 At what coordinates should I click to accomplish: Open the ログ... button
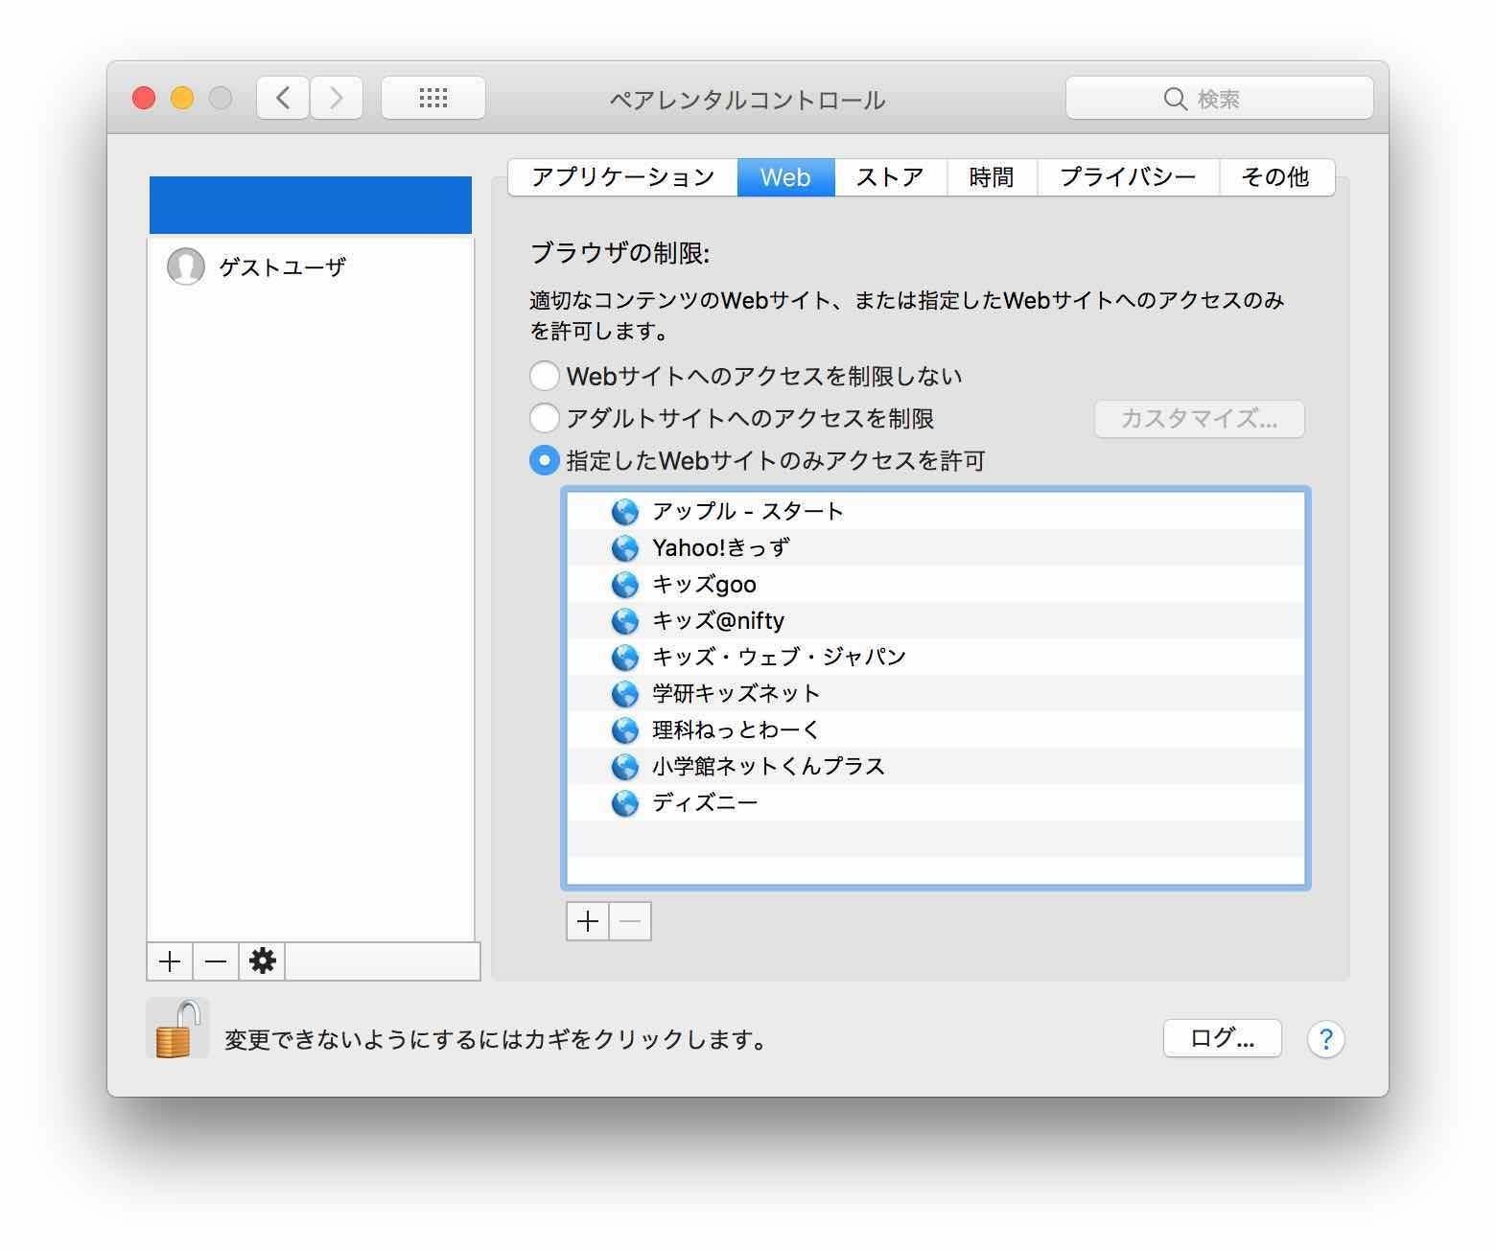[1222, 1038]
